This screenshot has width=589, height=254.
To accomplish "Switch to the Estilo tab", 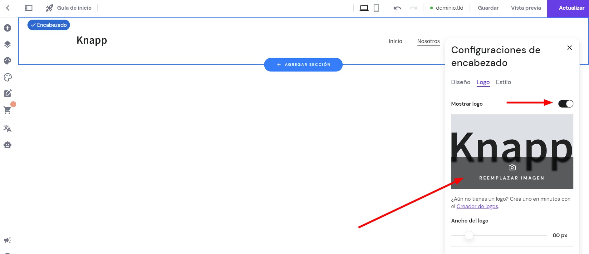I will click(x=503, y=82).
